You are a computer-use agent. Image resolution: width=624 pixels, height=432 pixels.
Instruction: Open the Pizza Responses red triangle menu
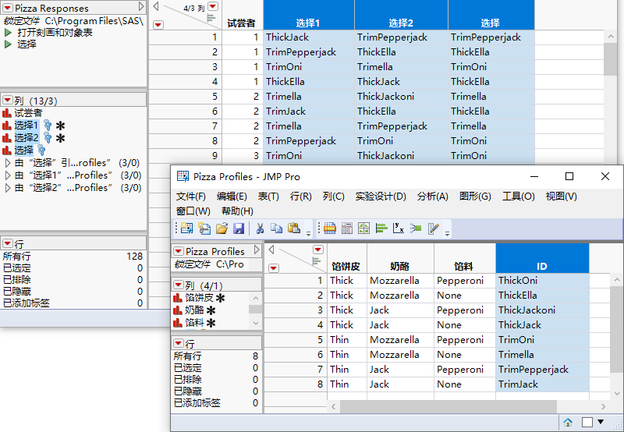click(x=8, y=8)
